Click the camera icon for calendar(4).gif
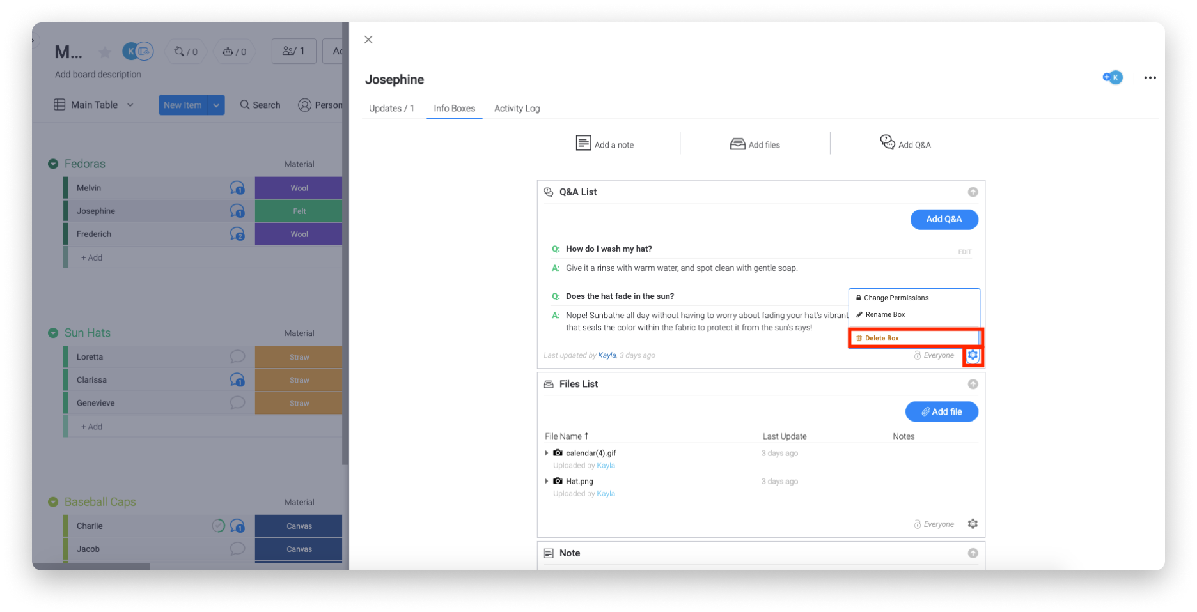Viewport: 1197px width, 612px height. pyautogui.click(x=558, y=453)
